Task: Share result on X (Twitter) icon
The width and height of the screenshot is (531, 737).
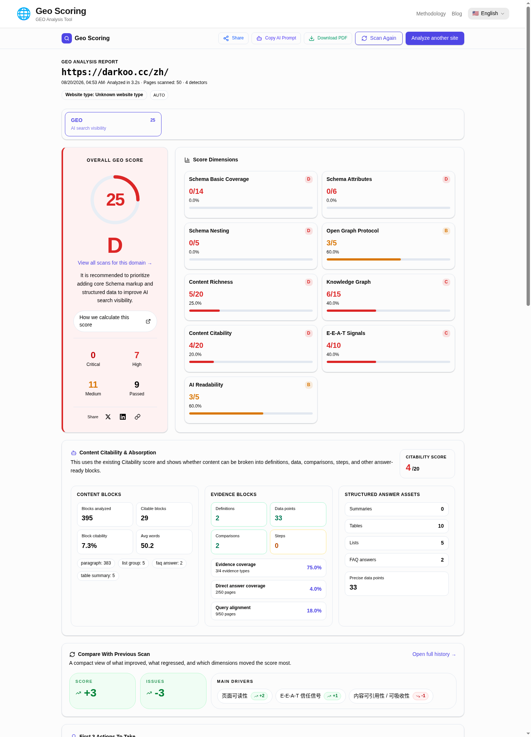Action: [108, 417]
